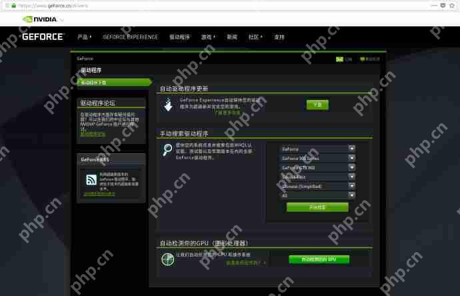Click the green 下载 download button
This screenshot has width=460, height=296.
317,105
